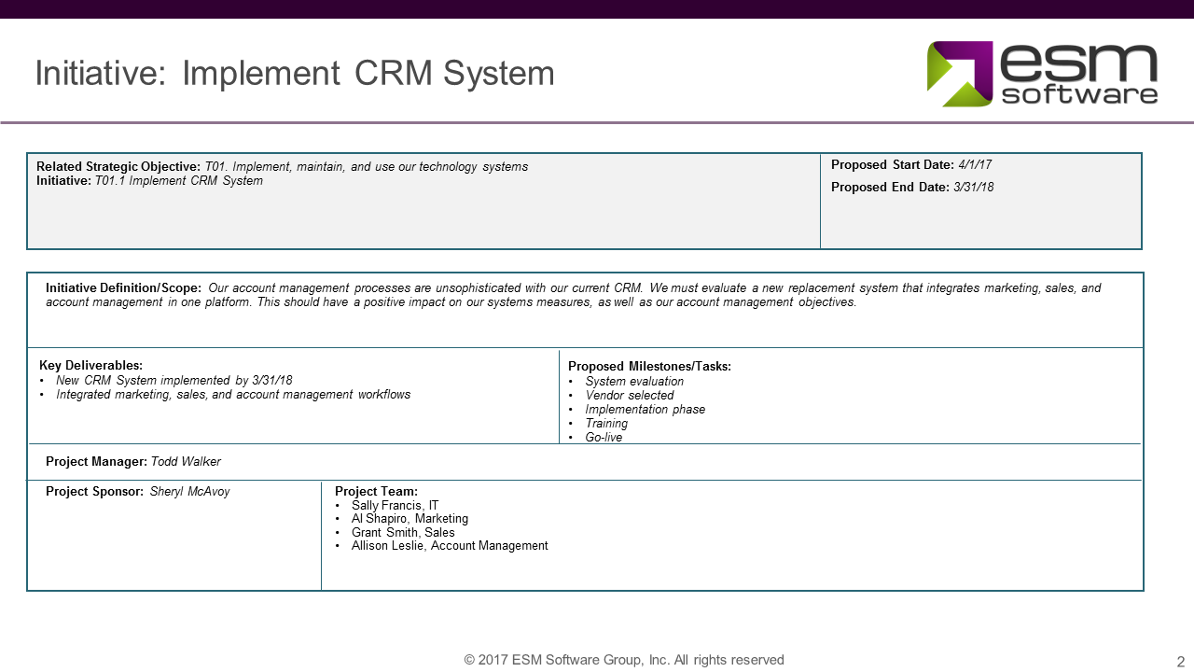
Task: Select the System evaluation milestone bullet
Action: click(637, 381)
